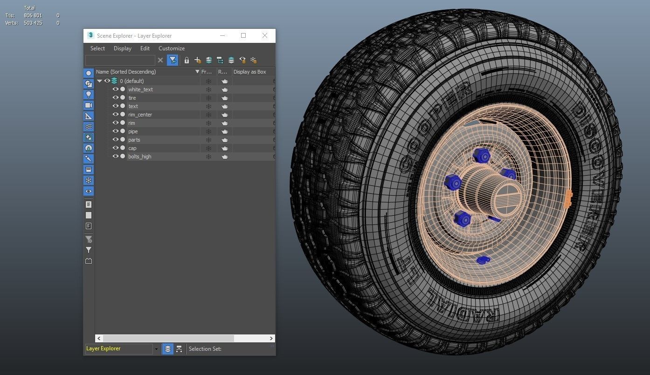The width and height of the screenshot is (650, 375).
Task: Hide the tire object via eye icon
Action: tap(116, 98)
